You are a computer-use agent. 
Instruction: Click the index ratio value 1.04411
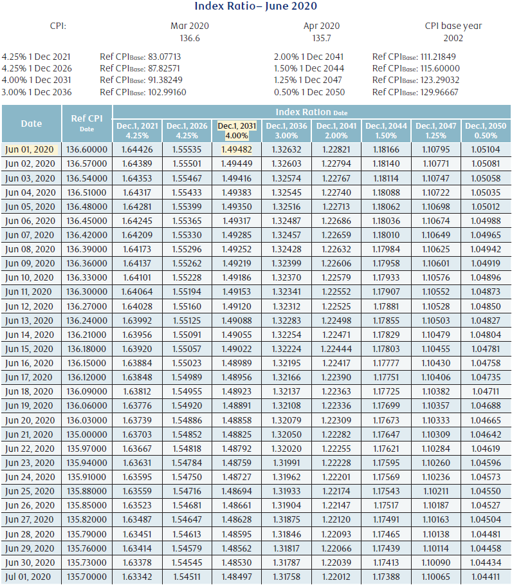click(x=486, y=577)
